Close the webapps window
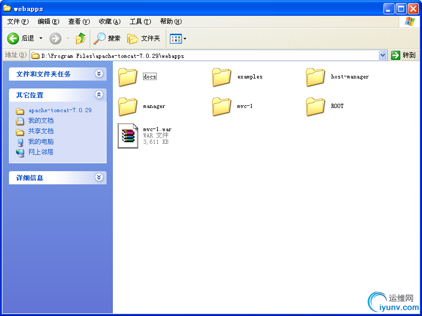Image resolution: width=422 pixels, height=316 pixels. pos(413,9)
